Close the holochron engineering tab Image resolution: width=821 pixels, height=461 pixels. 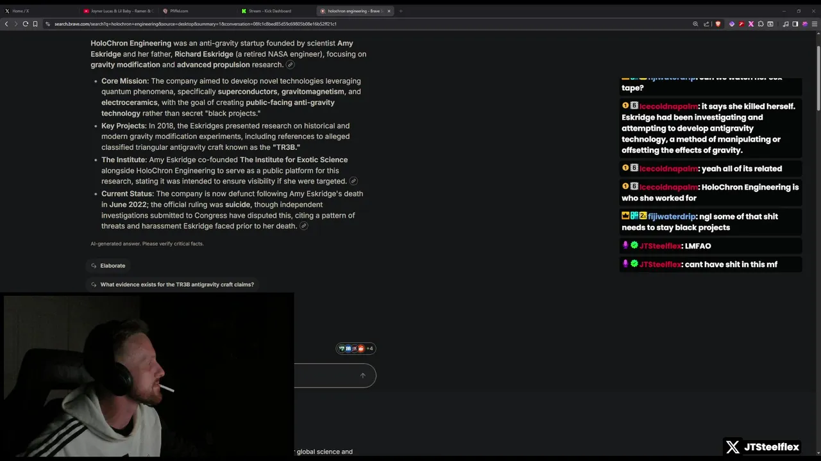point(389,11)
